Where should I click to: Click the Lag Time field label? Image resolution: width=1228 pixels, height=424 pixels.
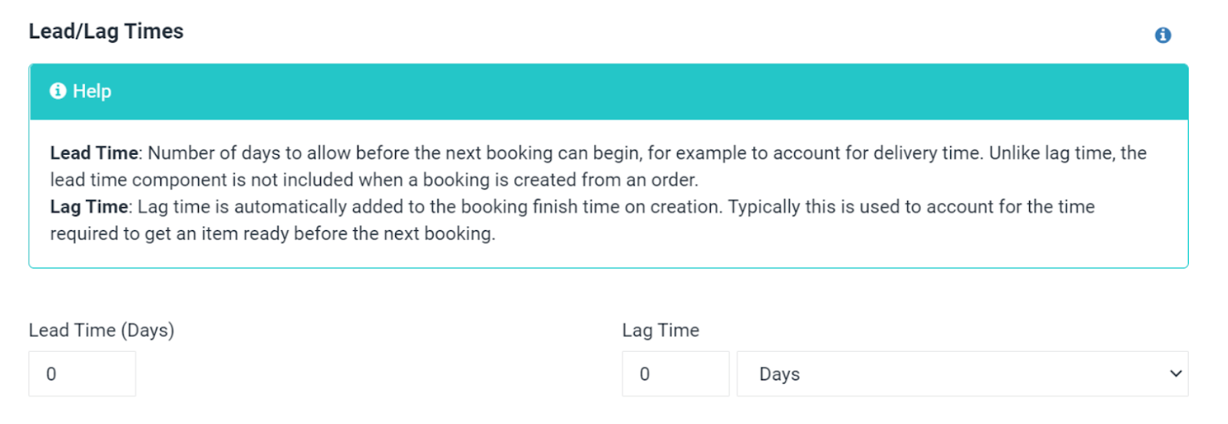[x=660, y=330]
